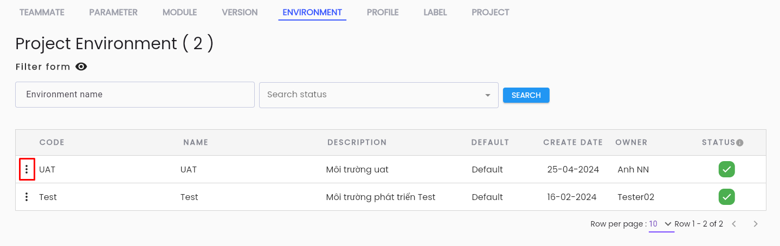The height and width of the screenshot is (246, 780).
Task: Expand the rows per page selector
Action: coord(661,224)
